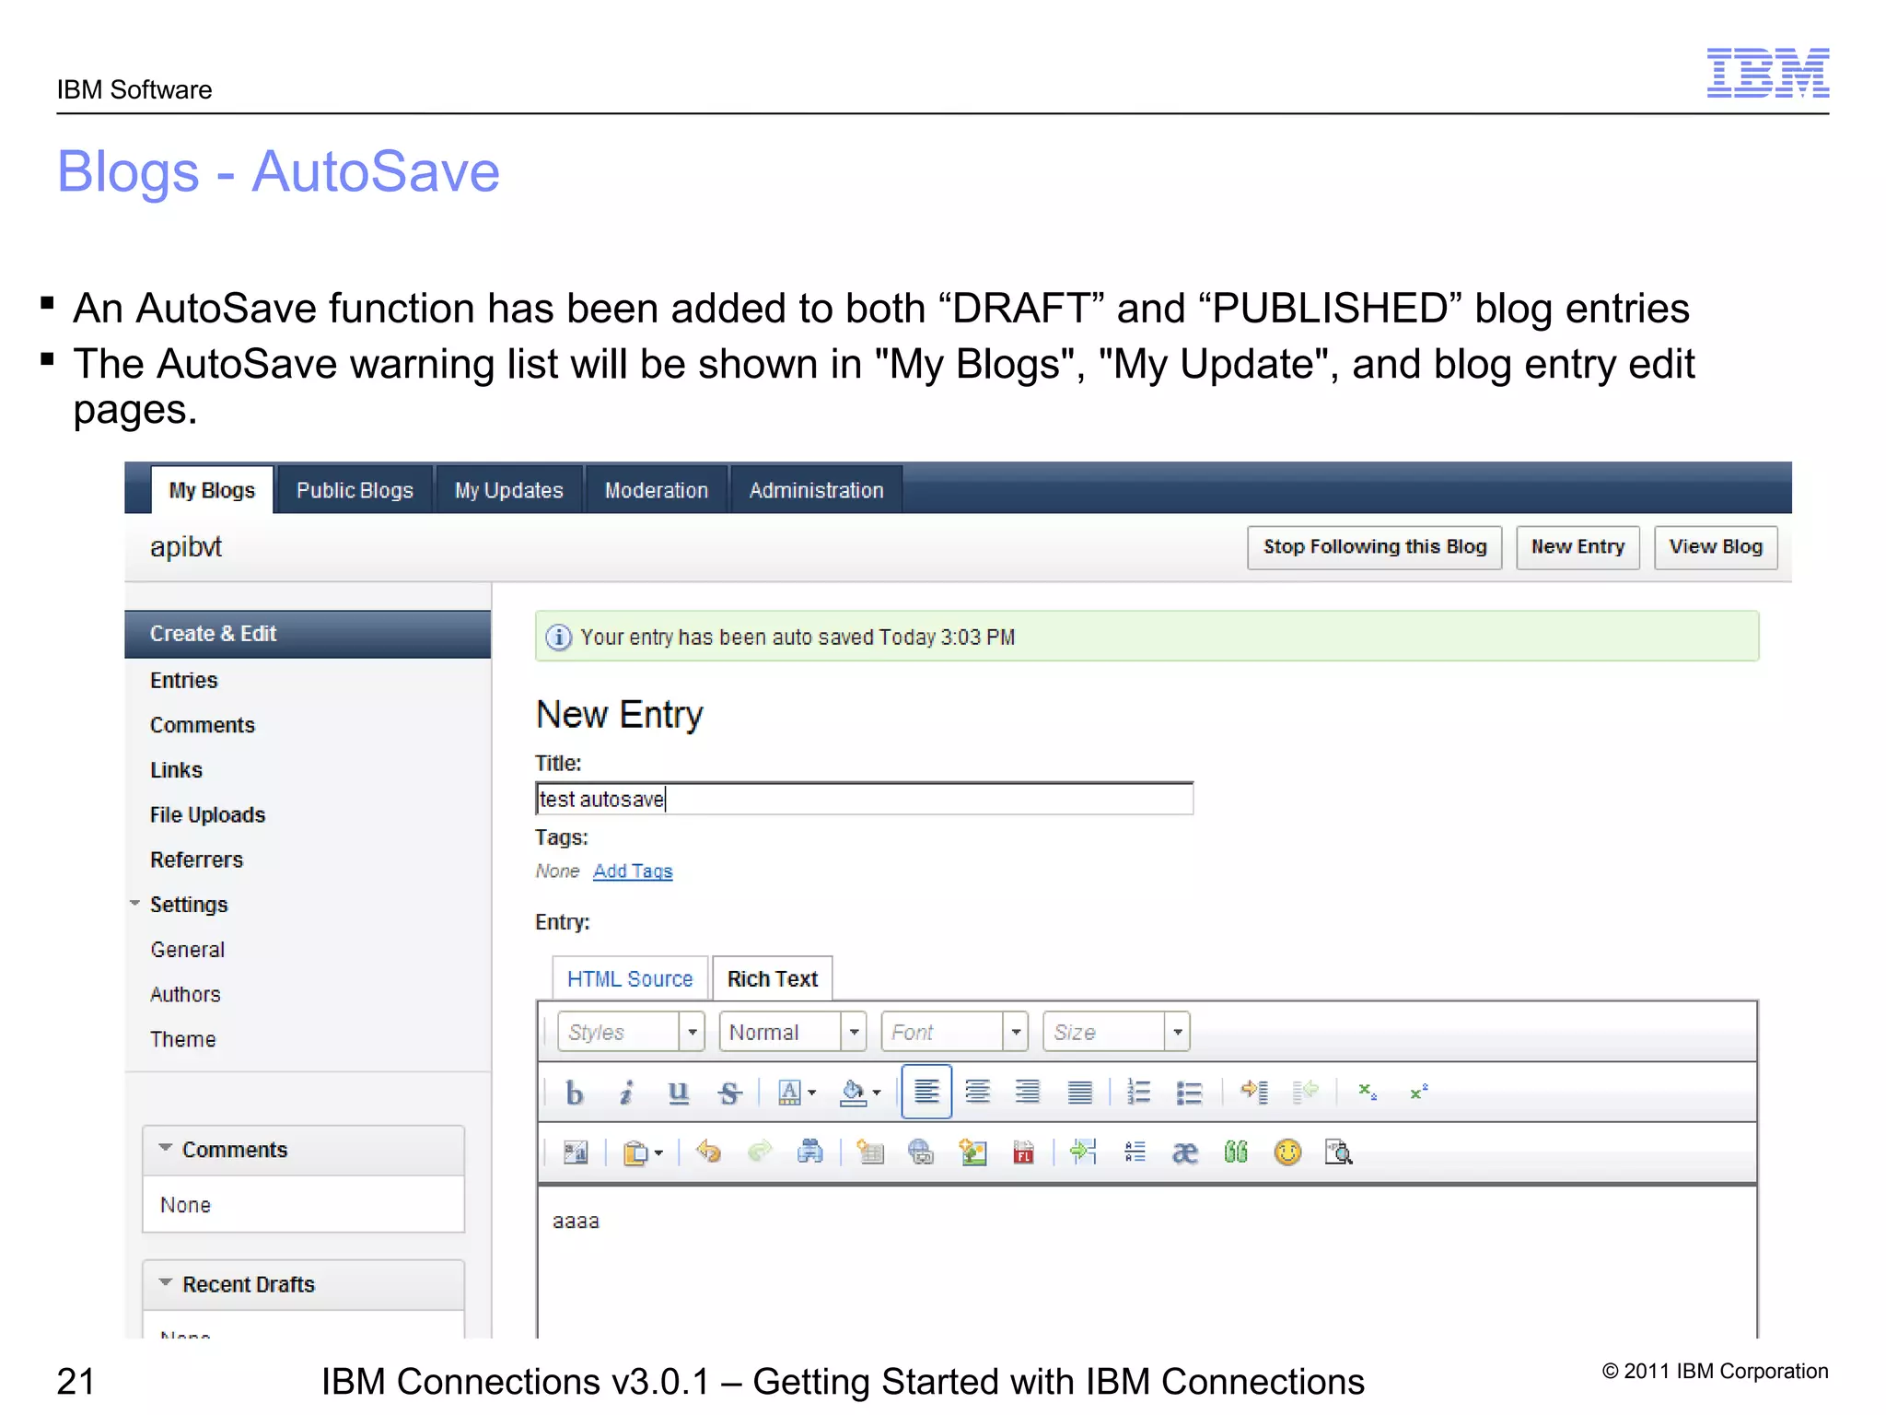Insert an image
The height and width of the screenshot is (1415, 1886).
(x=972, y=1152)
